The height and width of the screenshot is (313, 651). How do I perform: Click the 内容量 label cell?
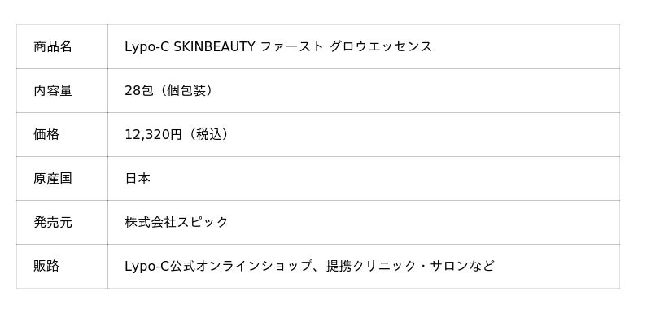(x=63, y=91)
